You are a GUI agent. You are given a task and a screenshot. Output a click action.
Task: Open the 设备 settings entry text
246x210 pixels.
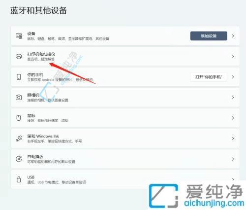31,34
